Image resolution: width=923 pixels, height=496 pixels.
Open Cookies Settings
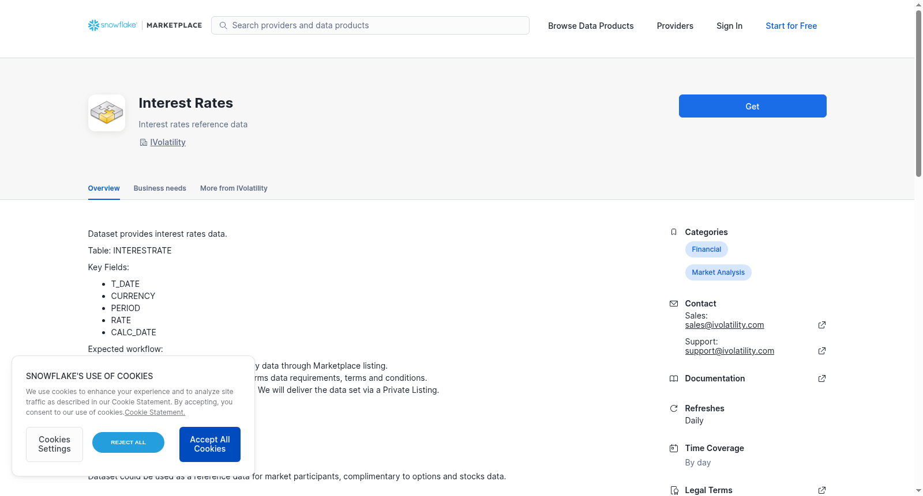pyautogui.click(x=54, y=444)
